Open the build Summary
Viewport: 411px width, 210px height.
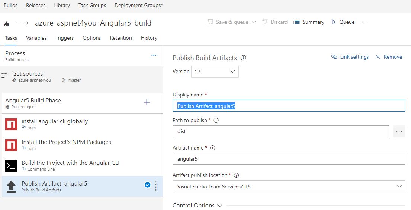(309, 22)
